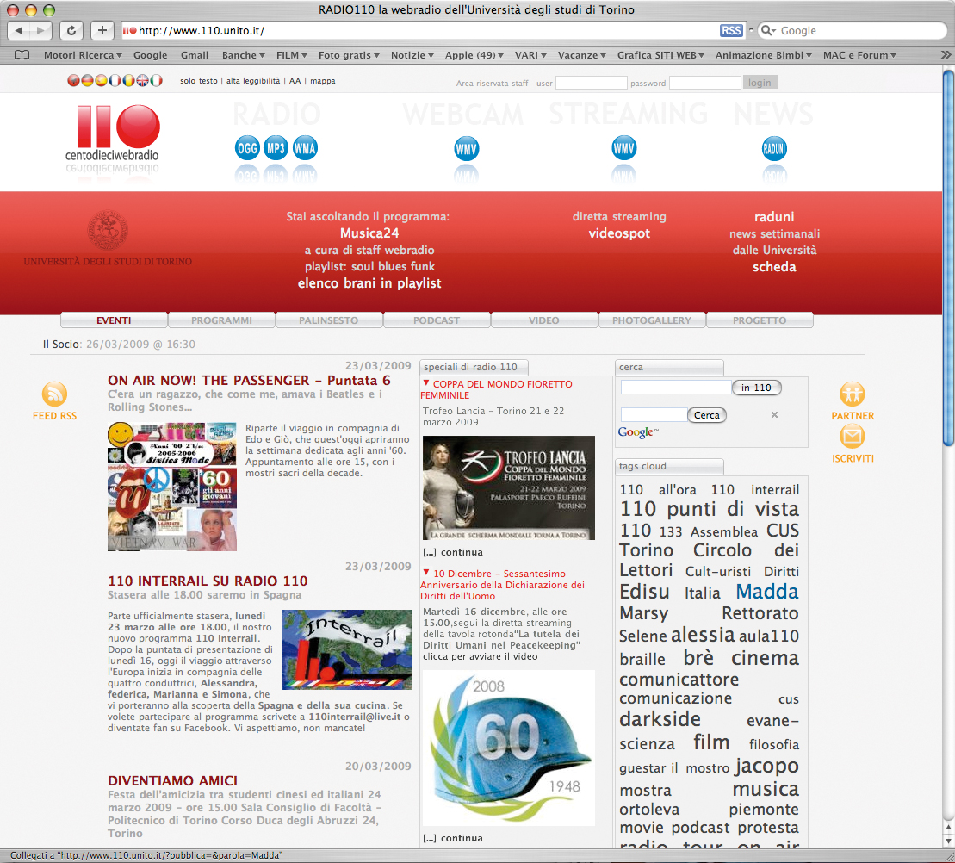
Task: Open the 'solo testo' link
Action: click(x=199, y=80)
